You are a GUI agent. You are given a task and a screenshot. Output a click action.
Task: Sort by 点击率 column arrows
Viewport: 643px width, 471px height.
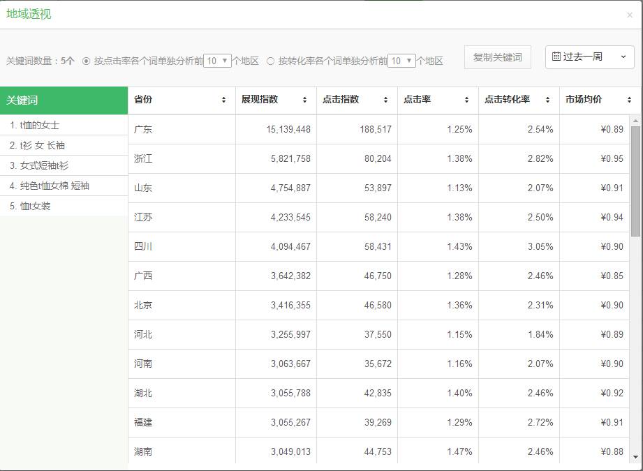[466, 100]
